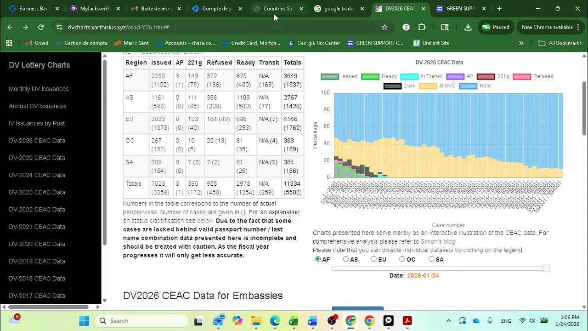The height and width of the screenshot is (331, 588).
Task: Open Adobe Acrobat from taskbar
Action: 407,321
